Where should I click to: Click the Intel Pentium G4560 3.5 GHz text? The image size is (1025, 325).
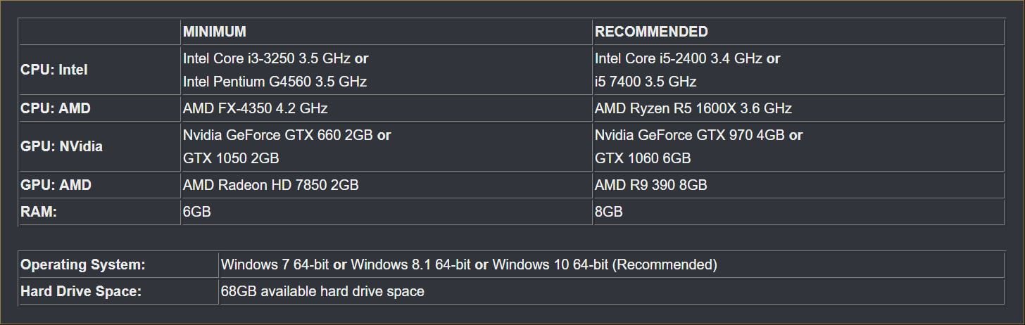(275, 82)
